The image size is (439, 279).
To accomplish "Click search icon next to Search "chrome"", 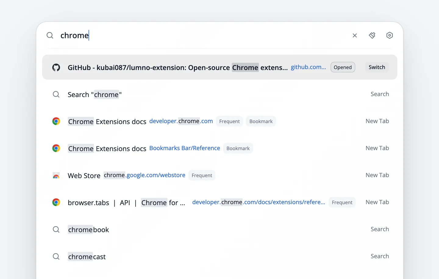I will coord(56,95).
